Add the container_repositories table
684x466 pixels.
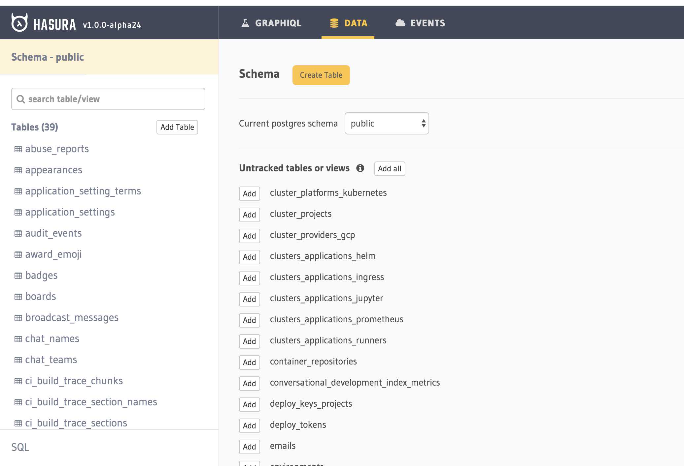click(250, 363)
